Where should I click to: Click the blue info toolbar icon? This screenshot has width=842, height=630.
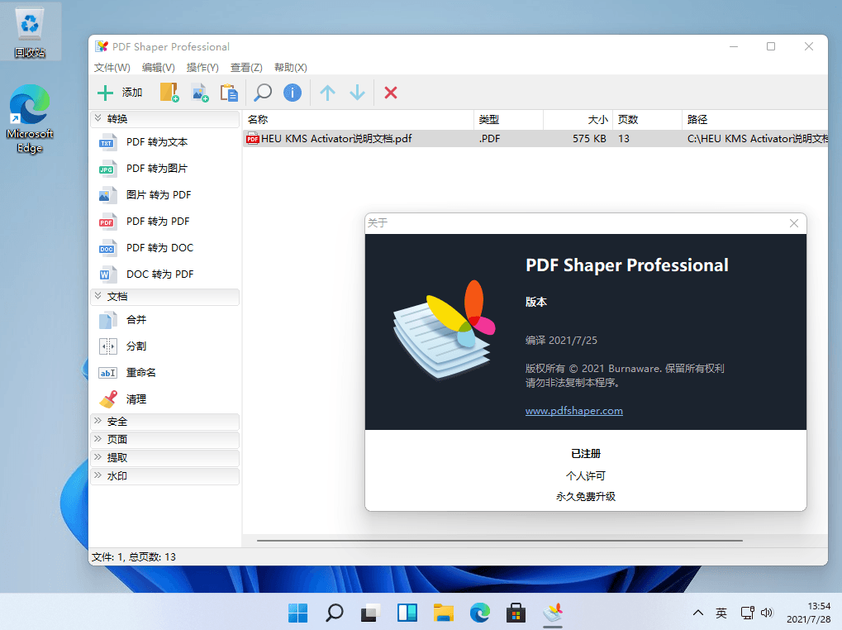click(x=293, y=93)
